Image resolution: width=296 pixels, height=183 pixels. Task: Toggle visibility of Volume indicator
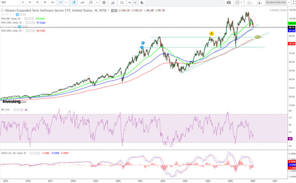19,27
